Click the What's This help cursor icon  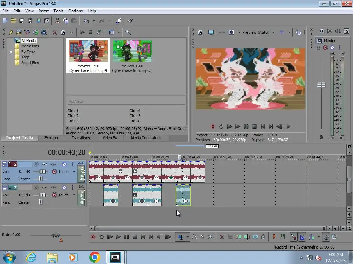[x=130, y=21]
